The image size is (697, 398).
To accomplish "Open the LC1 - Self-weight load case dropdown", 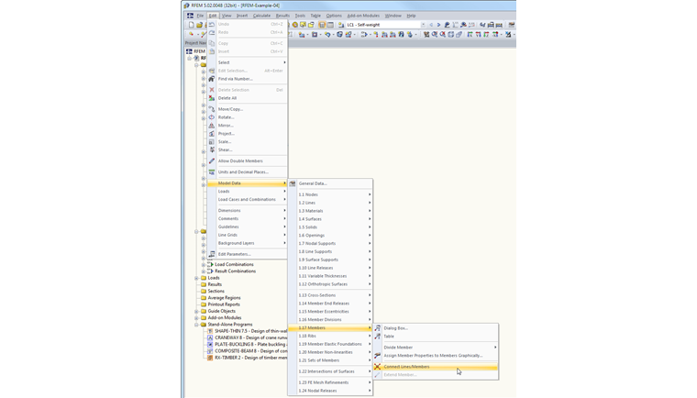I will click(x=423, y=25).
